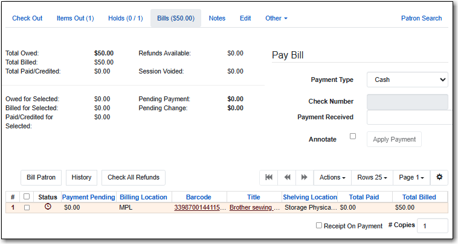Click the Patron Search link
Image resolution: width=458 pixels, height=244 pixels.
(x=421, y=18)
